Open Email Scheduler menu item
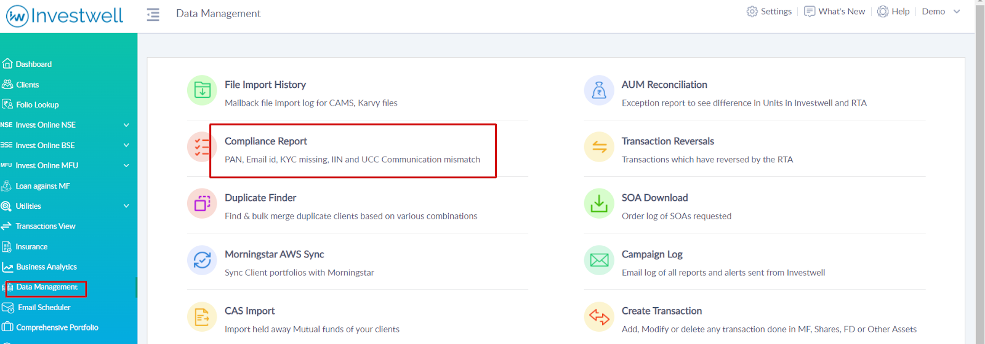This screenshot has width=985, height=344. click(44, 307)
